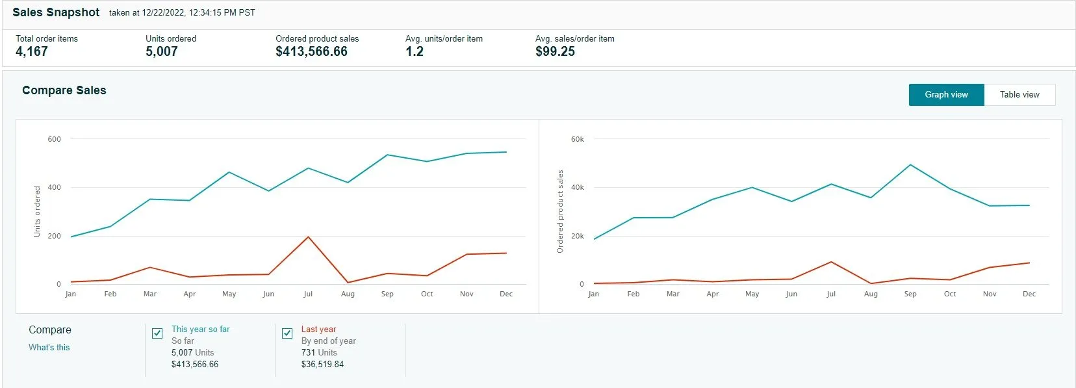Viewport: 1076px width, 388px height.
Task: Click this year's January point in Units ordered chart
Action: (x=71, y=237)
